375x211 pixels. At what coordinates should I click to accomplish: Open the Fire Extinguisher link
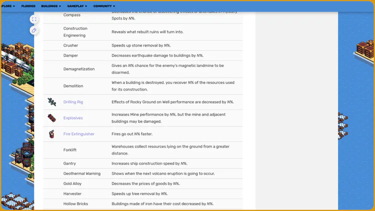point(79,134)
